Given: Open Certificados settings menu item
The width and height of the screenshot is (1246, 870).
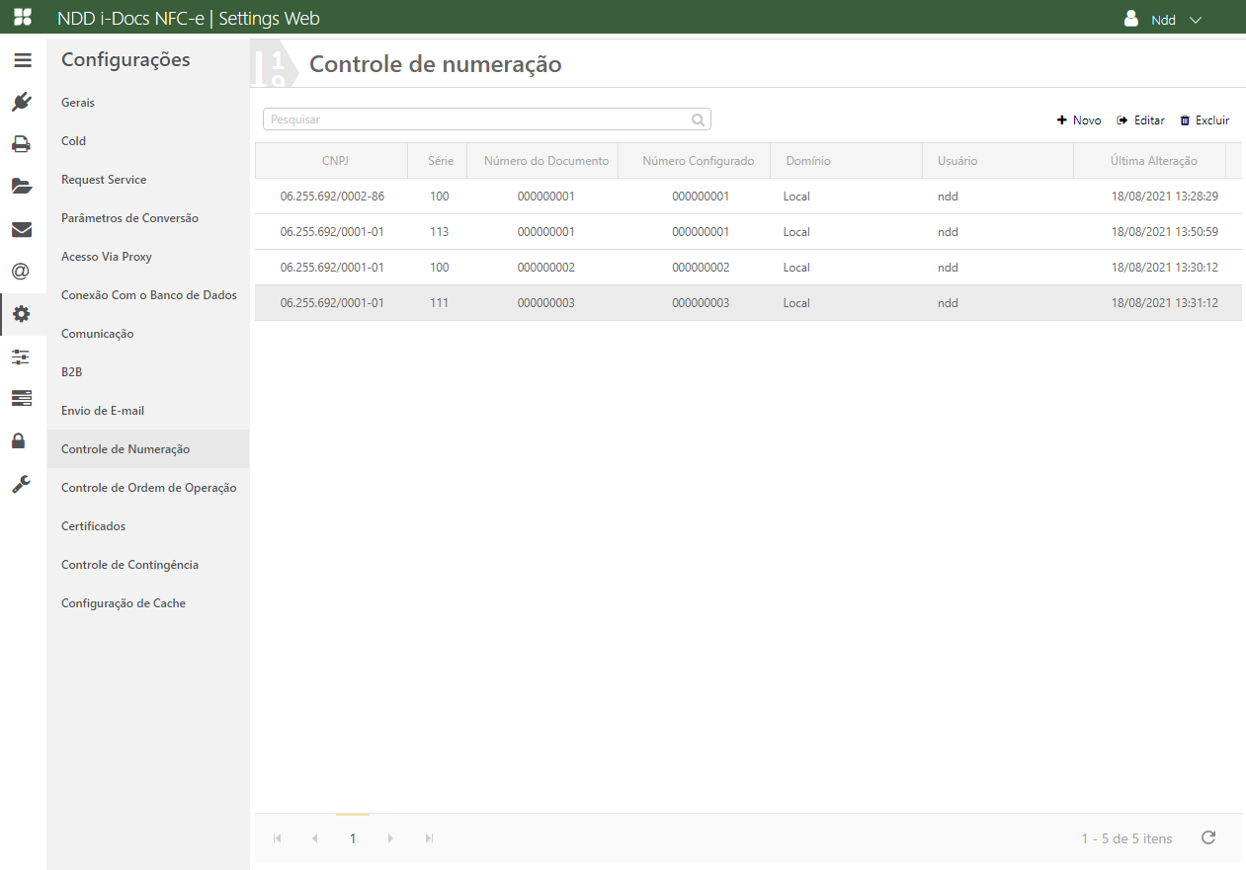Looking at the screenshot, I should click(x=94, y=526).
